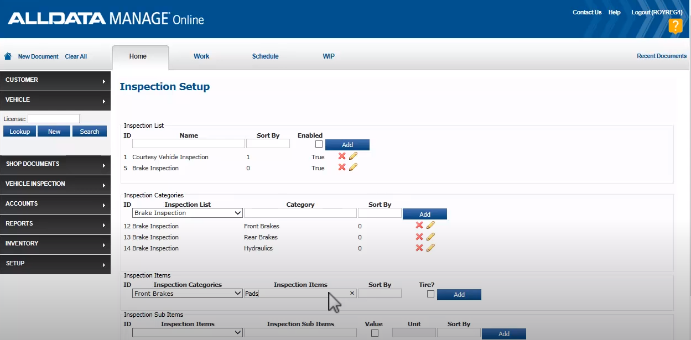Edit the Front Brakes category
Viewport: 691px width, 340px height.
pyautogui.click(x=430, y=226)
